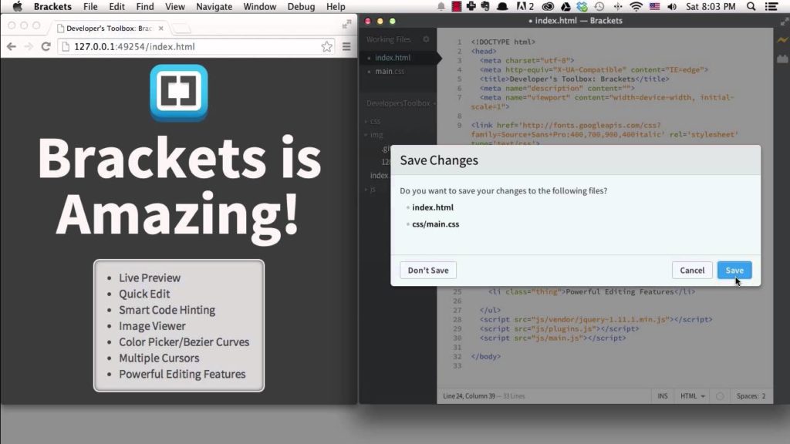This screenshot has width=790, height=444.
Task: Select the Developer's Toolbox browser tab
Action: pos(108,29)
